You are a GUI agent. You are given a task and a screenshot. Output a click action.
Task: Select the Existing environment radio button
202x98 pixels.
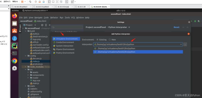point(97,40)
